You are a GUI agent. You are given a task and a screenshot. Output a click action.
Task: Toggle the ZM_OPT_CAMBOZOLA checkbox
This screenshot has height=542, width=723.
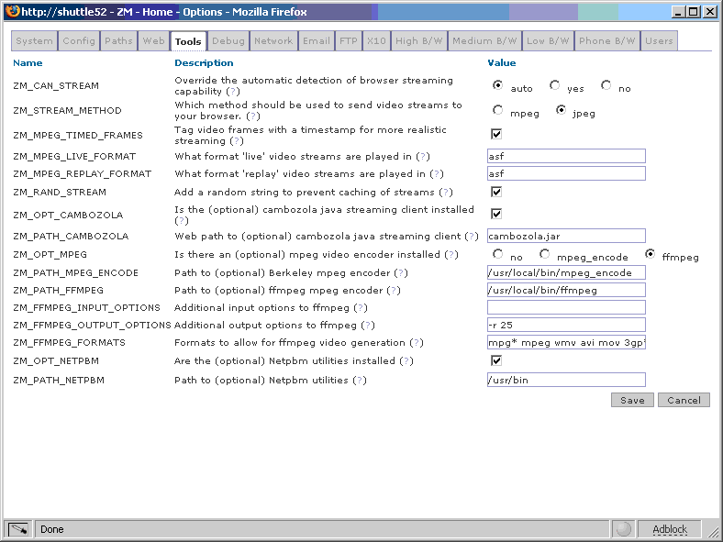496,214
